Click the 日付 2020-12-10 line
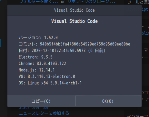The image size is (149, 117). point(62,51)
